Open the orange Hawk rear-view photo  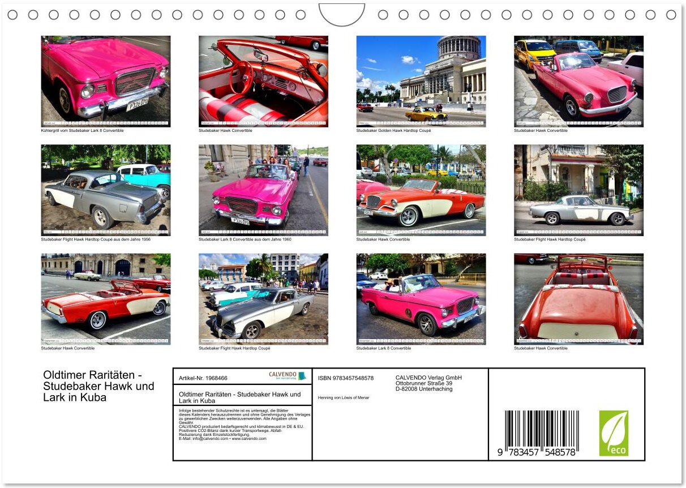(578, 299)
